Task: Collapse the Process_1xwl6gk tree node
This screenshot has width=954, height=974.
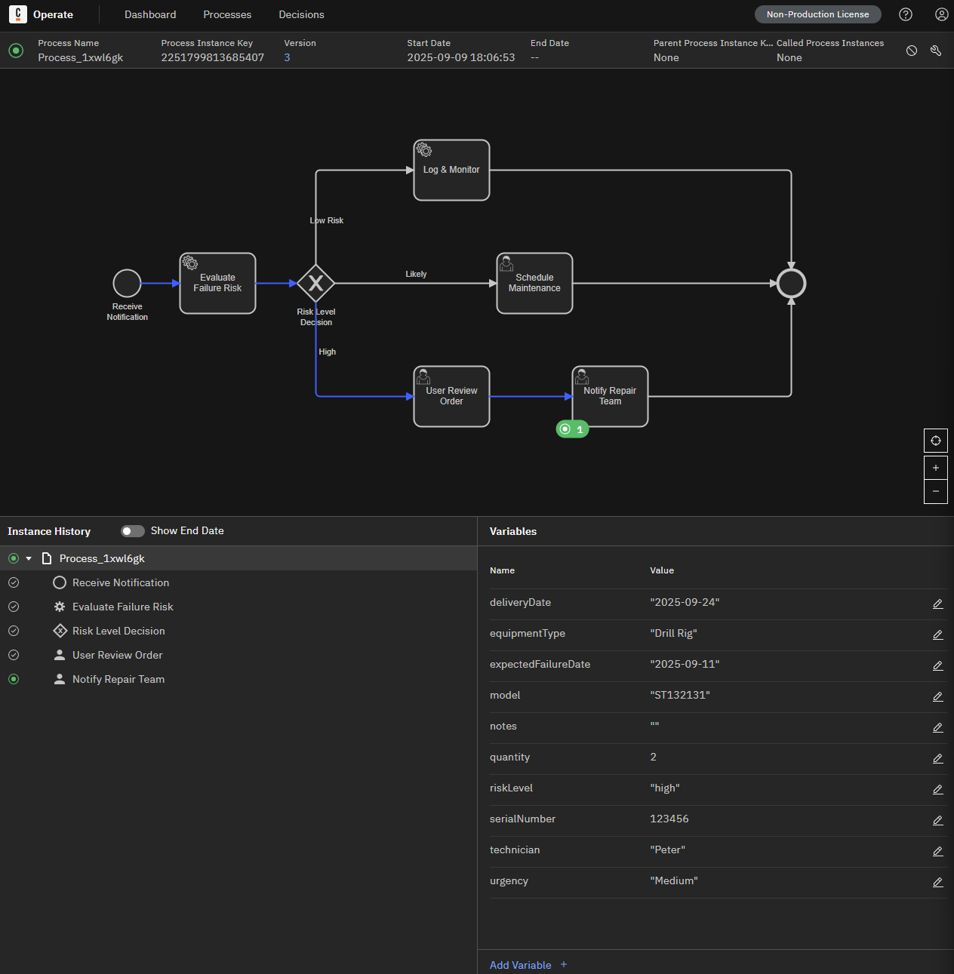Action: (29, 559)
